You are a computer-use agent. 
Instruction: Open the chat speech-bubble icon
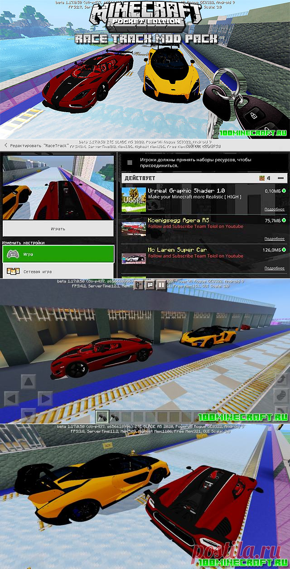click(x=150, y=285)
